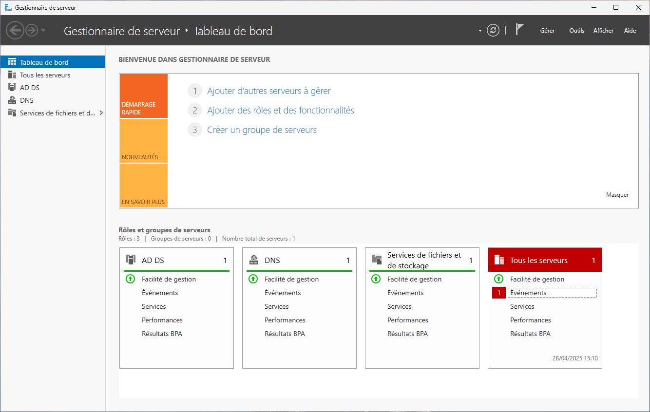Click Ajouter des rôles et des fonctionnalités
Screen dimensions: 650x412
[x=281, y=111]
